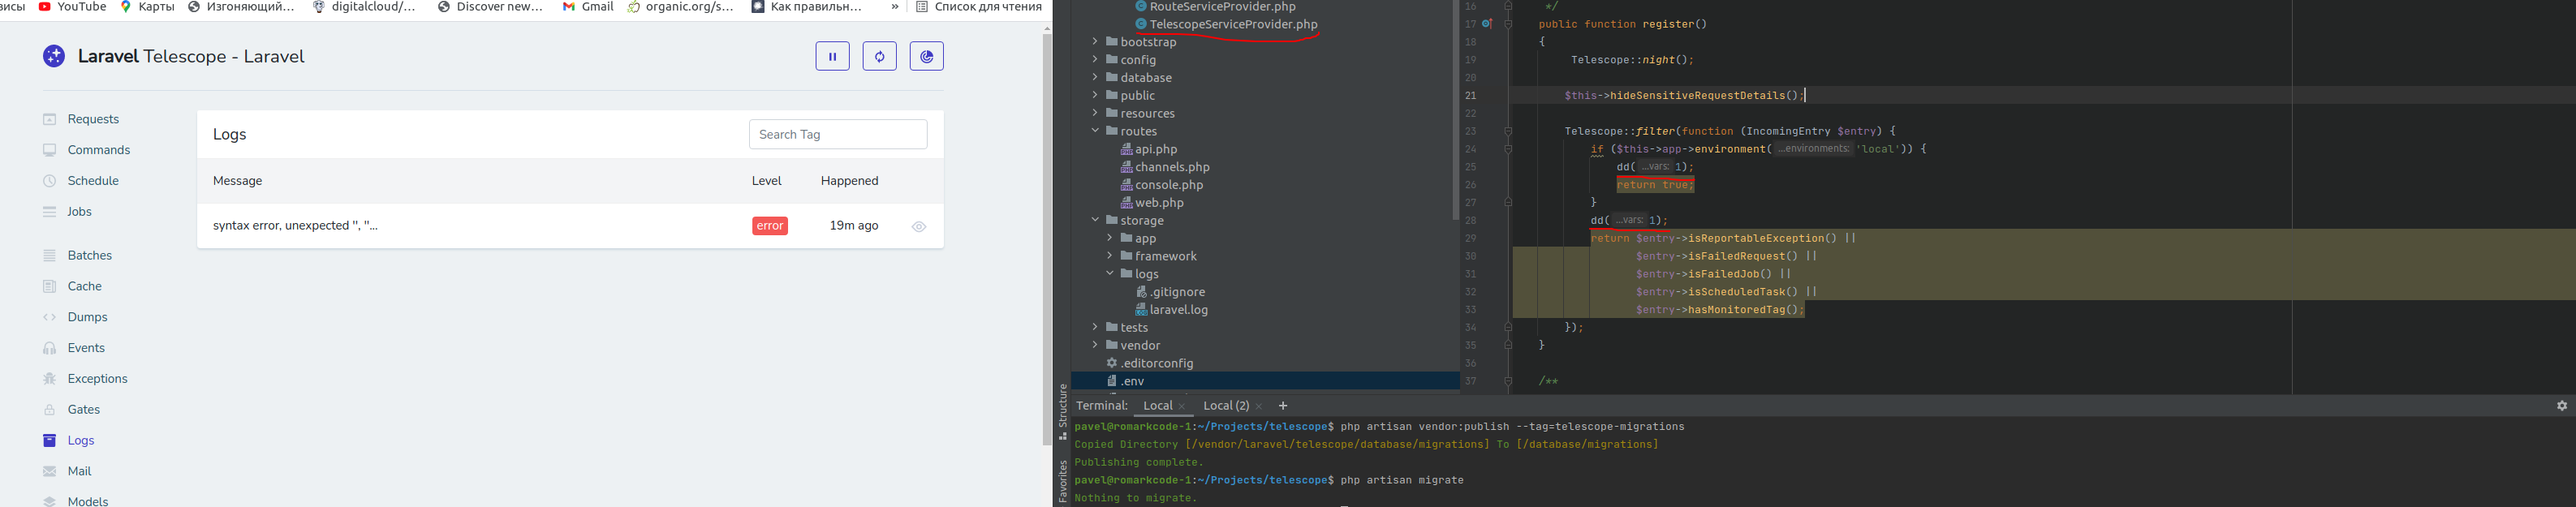Collapse the logs folder
Image resolution: width=2576 pixels, height=507 pixels.
click(x=1110, y=274)
